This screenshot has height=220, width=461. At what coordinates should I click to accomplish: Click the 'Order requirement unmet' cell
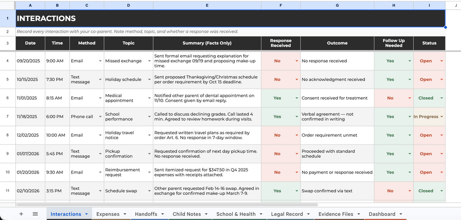click(x=337, y=135)
